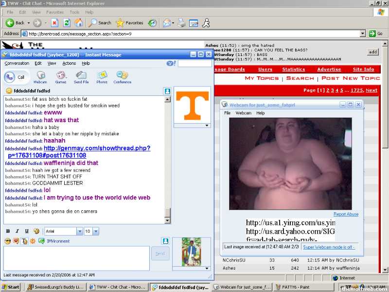Open the Actions menu in Instant Message

coord(69,63)
